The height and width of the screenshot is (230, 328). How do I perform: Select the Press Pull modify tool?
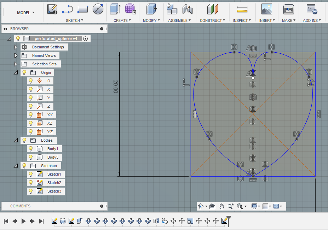coord(151,9)
